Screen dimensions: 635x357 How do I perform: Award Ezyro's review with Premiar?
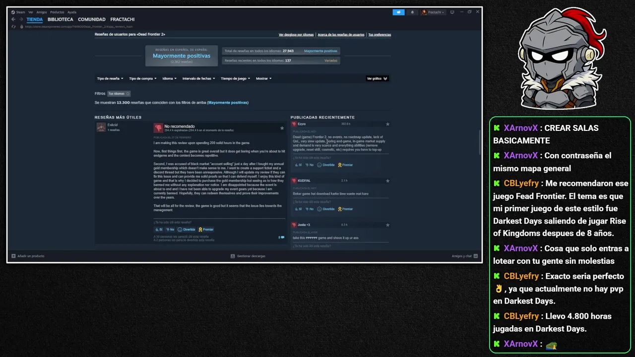[x=345, y=165]
